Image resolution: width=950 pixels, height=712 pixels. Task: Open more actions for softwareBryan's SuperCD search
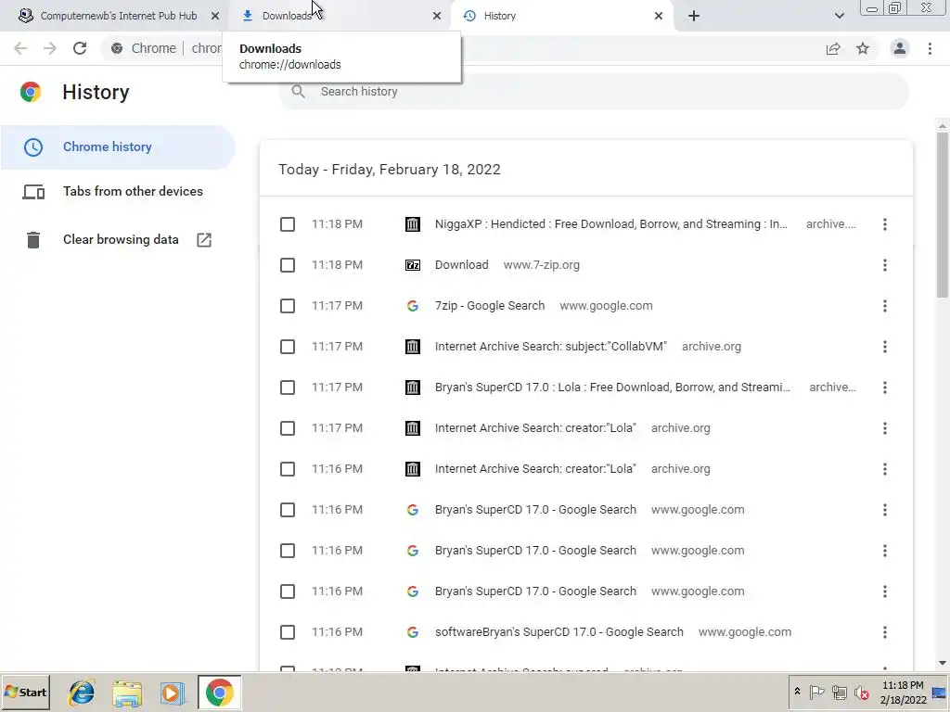(884, 632)
